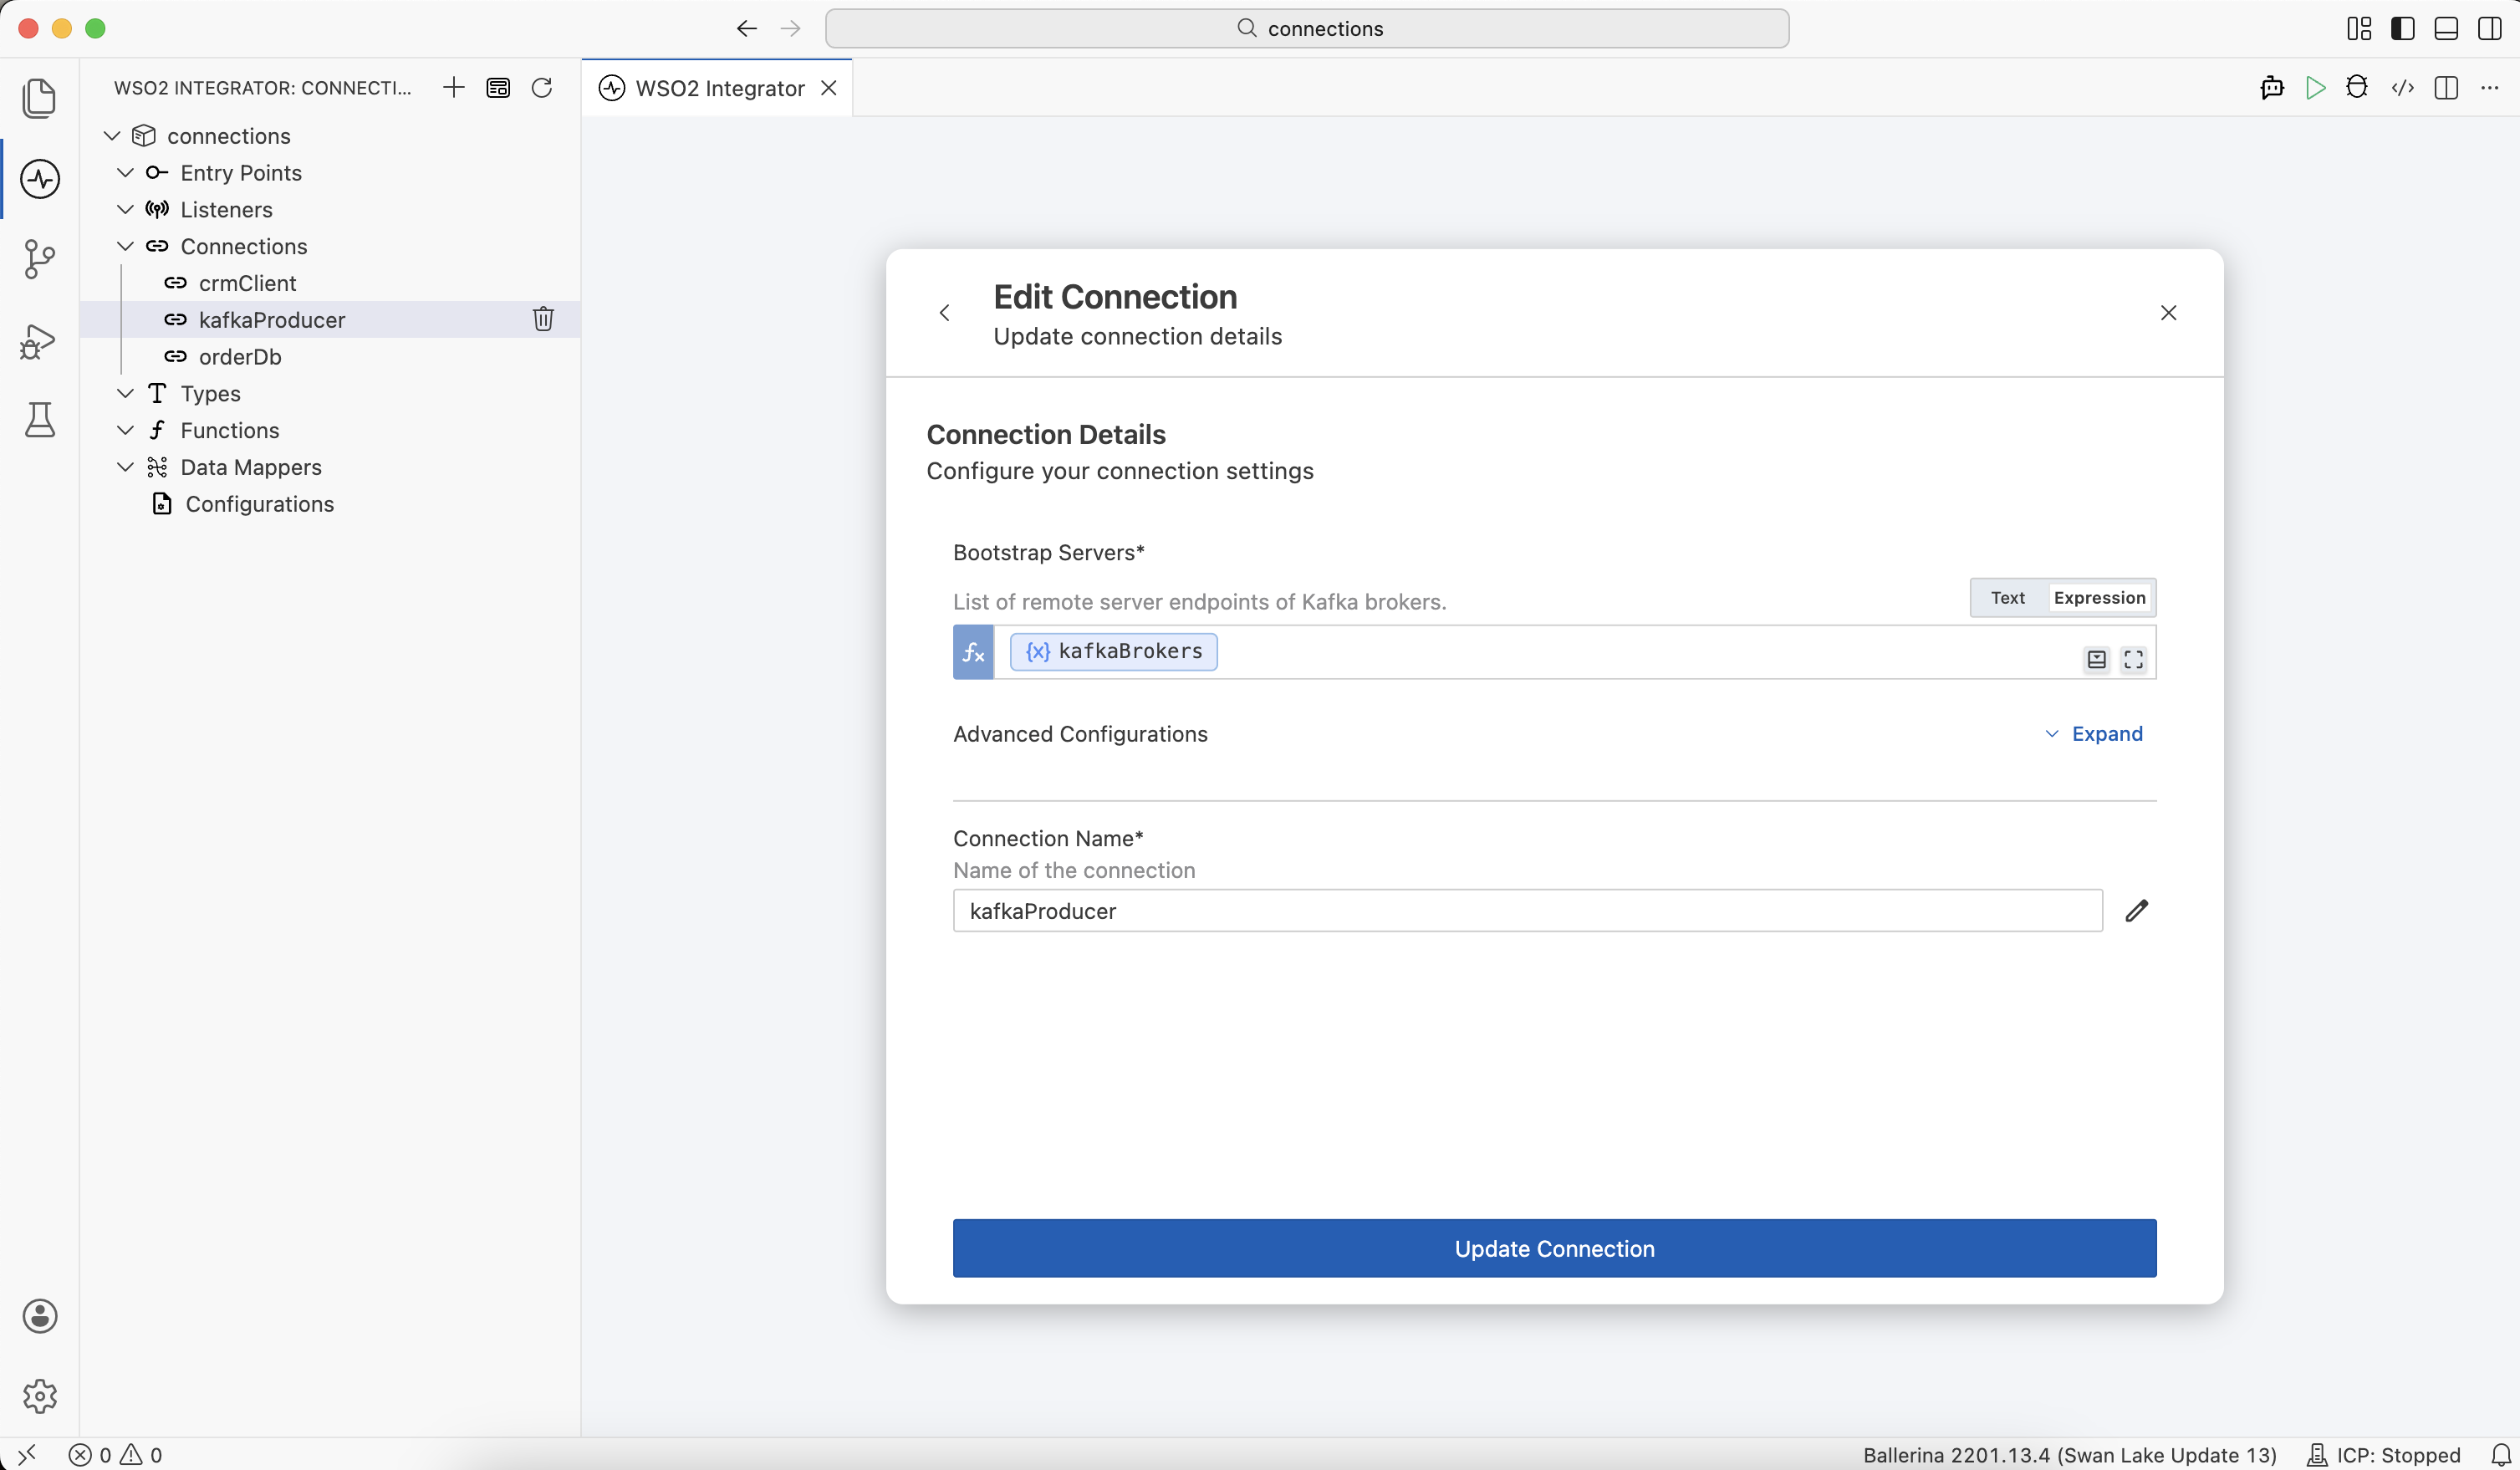Image resolution: width=2520 pixels, height=1470 pixels.
Task: Collapse Connections tree node
Action: pyautogui.click(x=125, y=246)
